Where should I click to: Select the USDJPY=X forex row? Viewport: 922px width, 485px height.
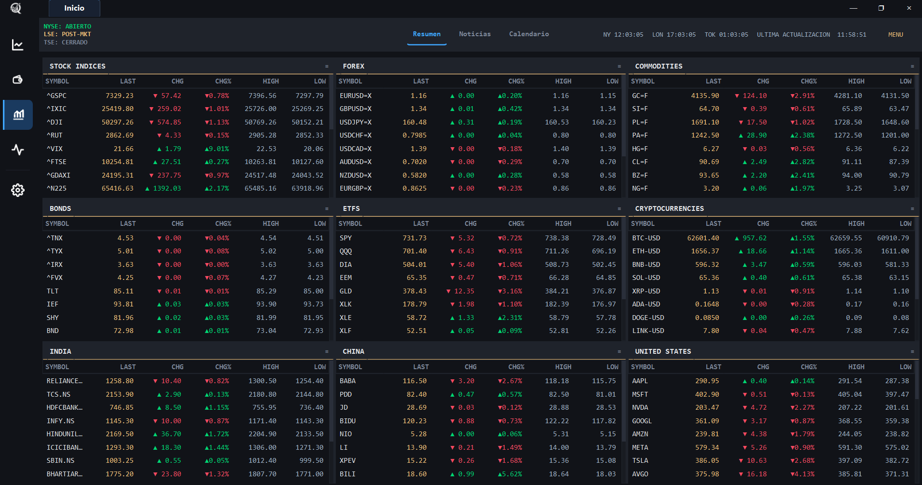pos(479,122)
